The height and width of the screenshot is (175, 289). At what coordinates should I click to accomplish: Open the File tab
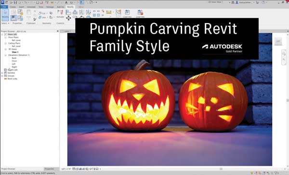pos(4,7)
